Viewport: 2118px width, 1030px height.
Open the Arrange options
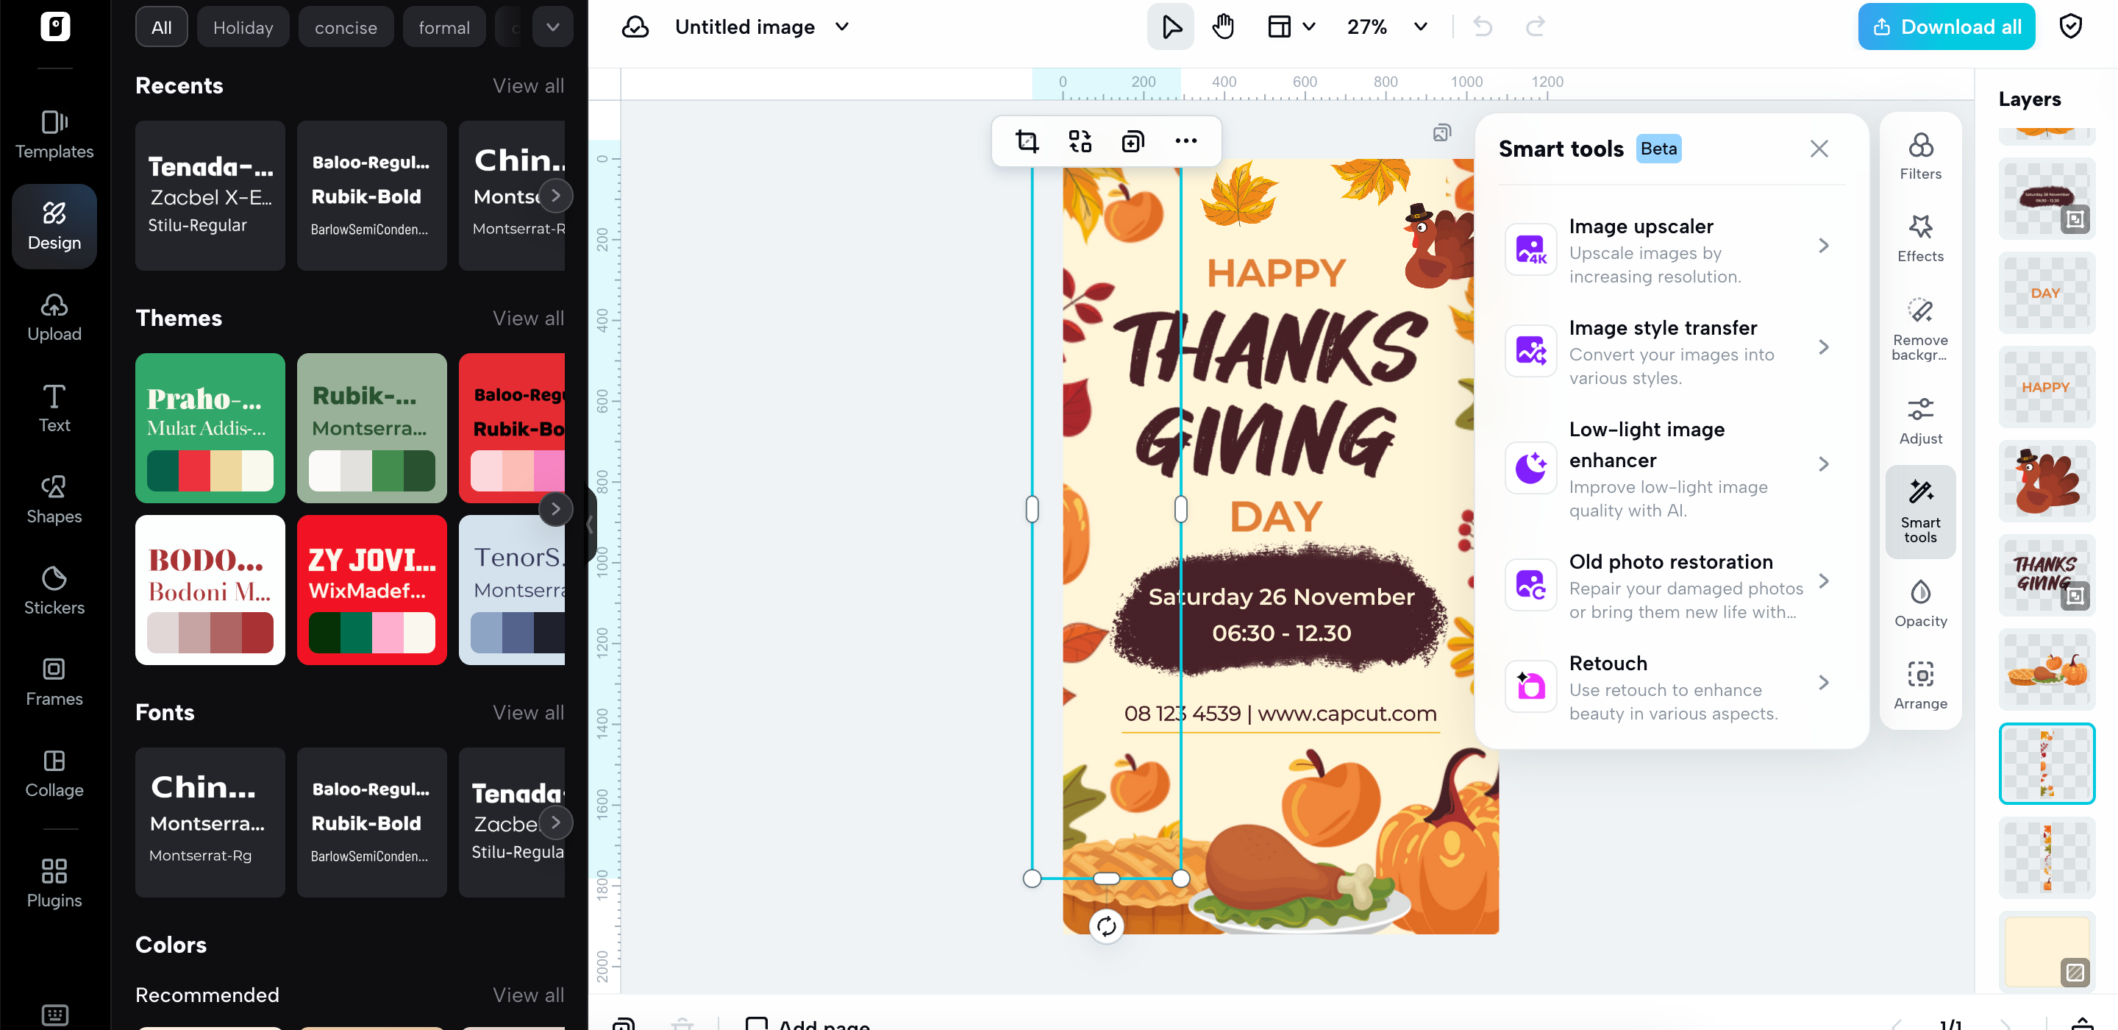(x=1920, y=684)
